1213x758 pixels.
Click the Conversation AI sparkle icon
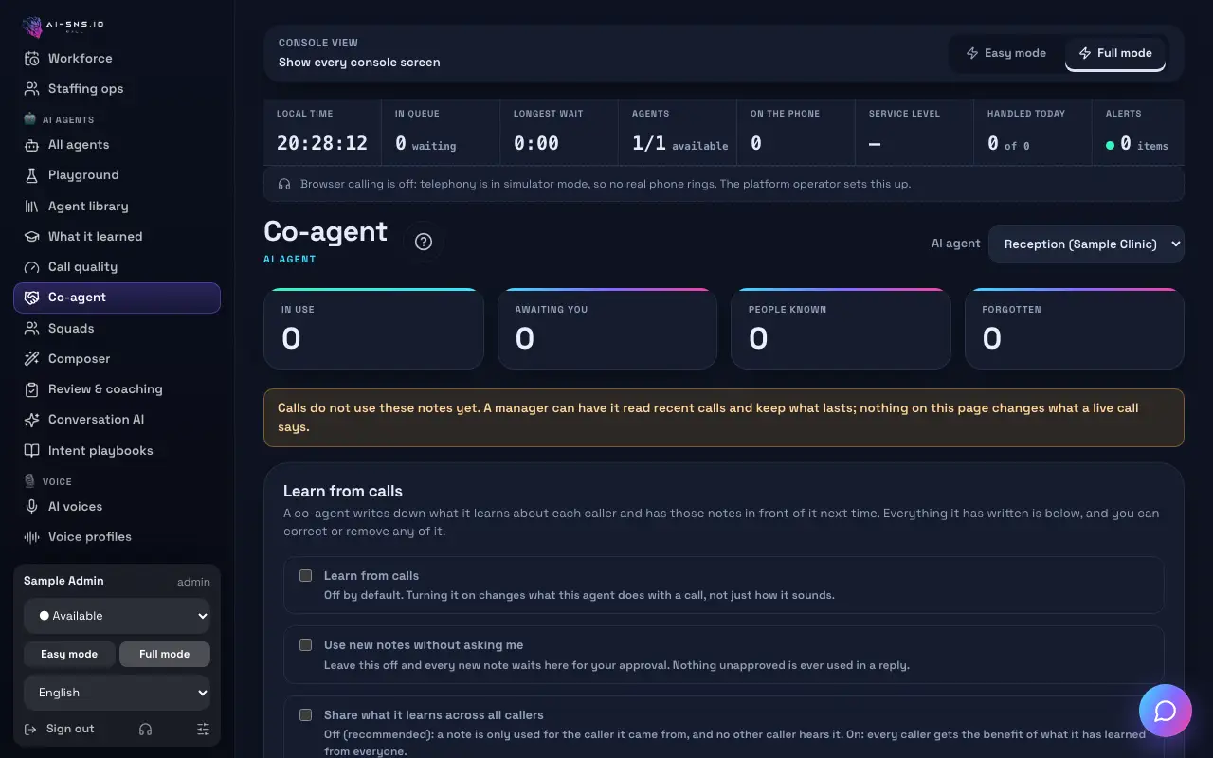(x=32, y=420)
